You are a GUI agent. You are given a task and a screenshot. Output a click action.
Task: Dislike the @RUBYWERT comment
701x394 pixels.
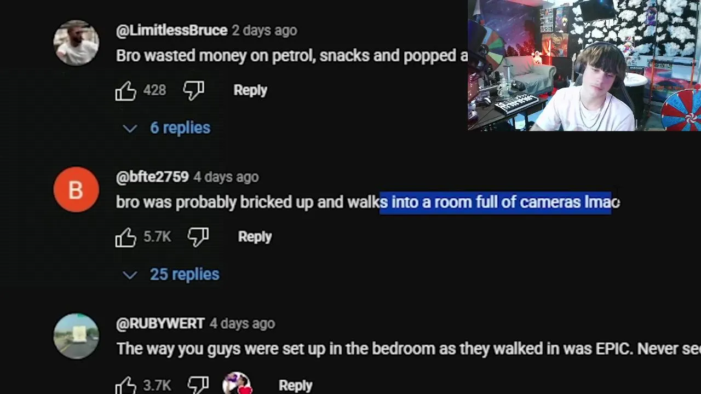198,385
